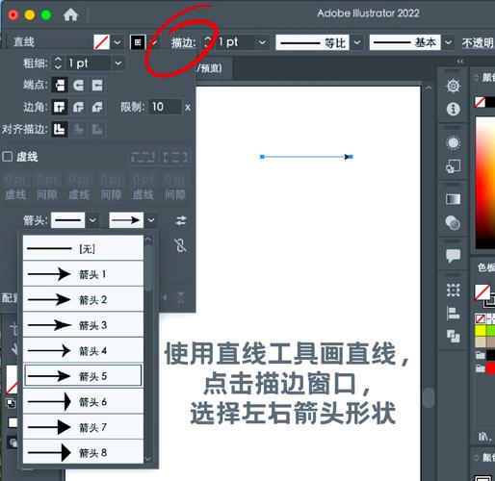This screenshot has width=495, height=481.
Task: Select 箭头 5 from the arrowhead list
Action: pyautogui.click(x=83, y=375)
